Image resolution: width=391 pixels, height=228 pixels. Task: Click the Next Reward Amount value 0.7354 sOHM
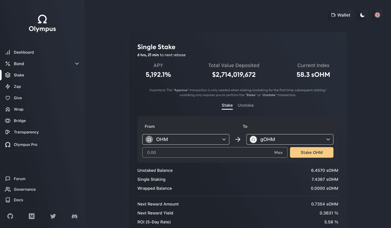(x=325, y=204)
